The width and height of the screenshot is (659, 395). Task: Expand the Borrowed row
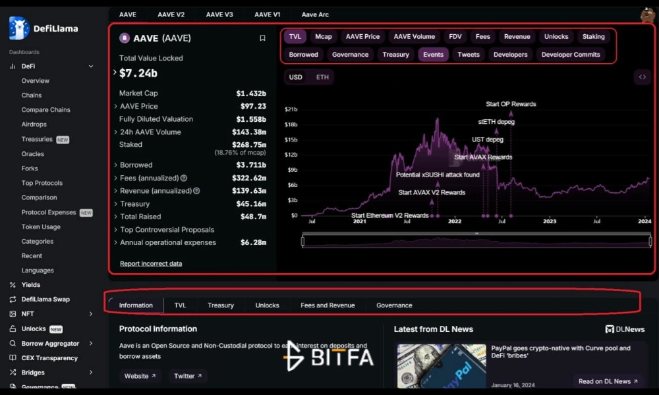click(115, 165)
